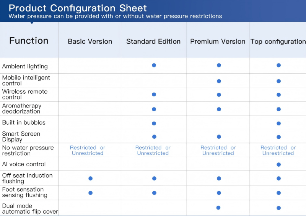This screenshot has width=306, height=216.
Task: Select the Top configuration column header
Action: tap(278, 41)
